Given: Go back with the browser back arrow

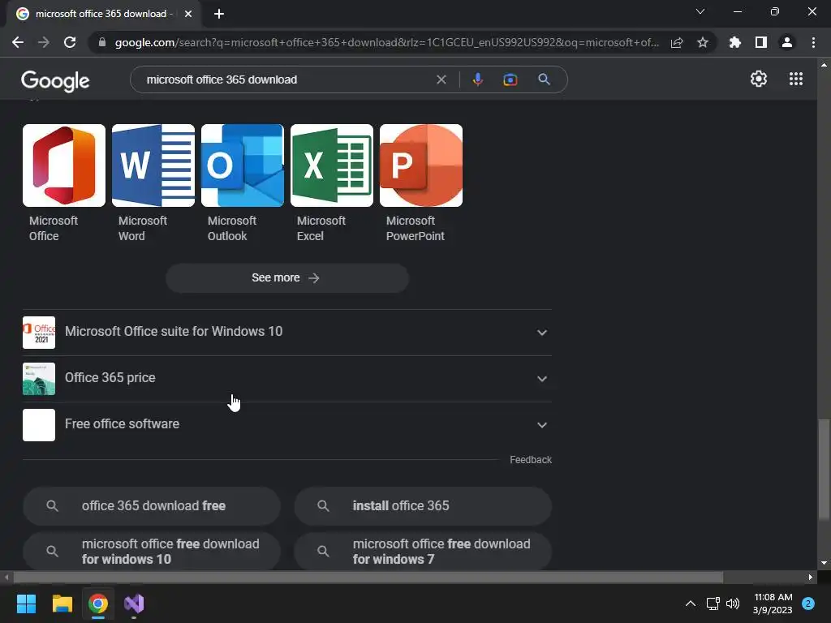Looking at the screenshot, I should pyautogui.click(x=18, y=42).
